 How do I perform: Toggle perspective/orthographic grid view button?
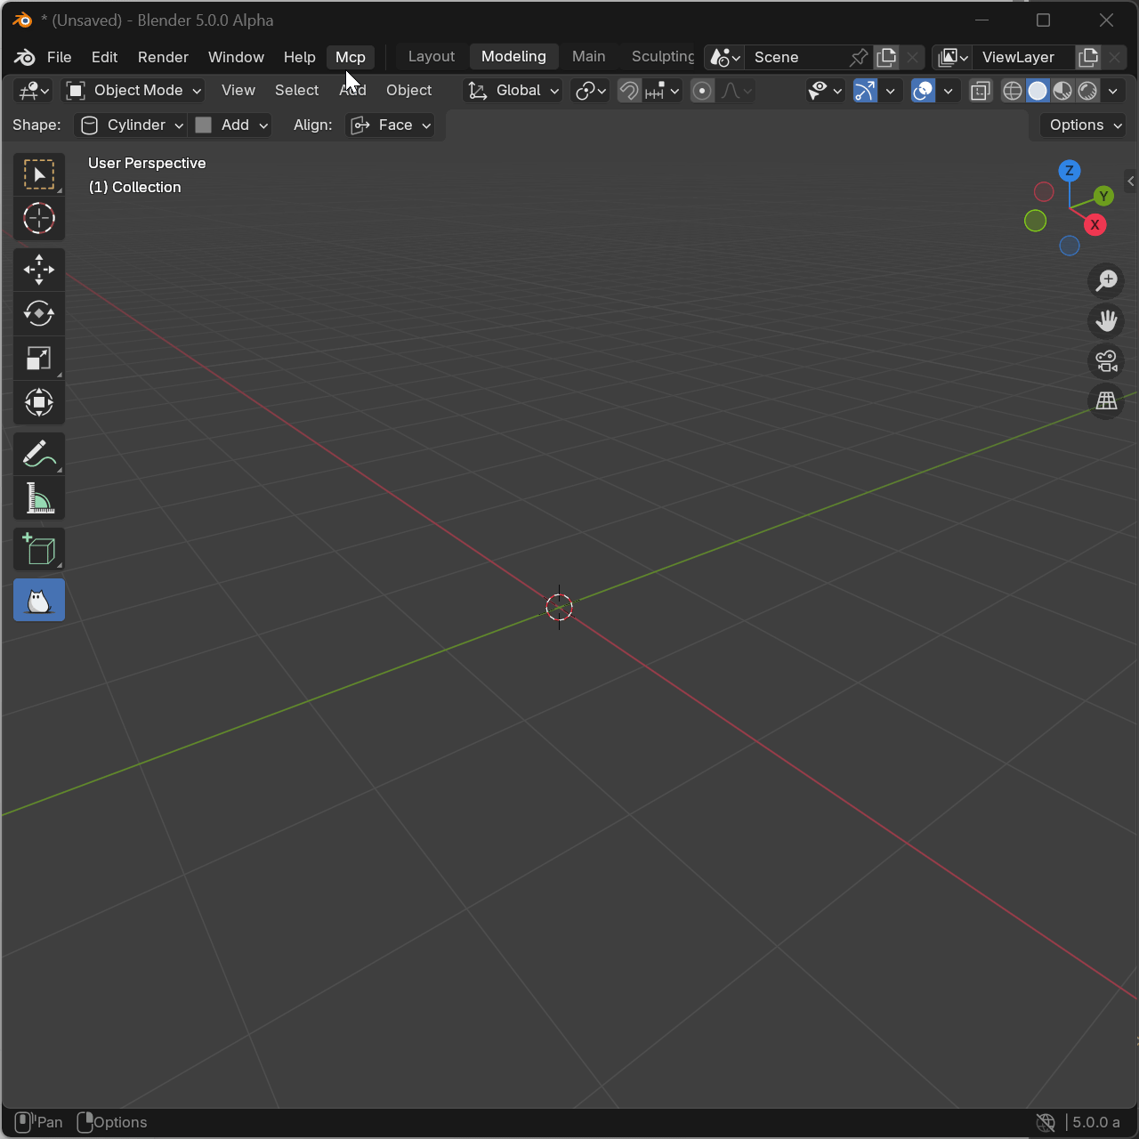pos(1106,401)
